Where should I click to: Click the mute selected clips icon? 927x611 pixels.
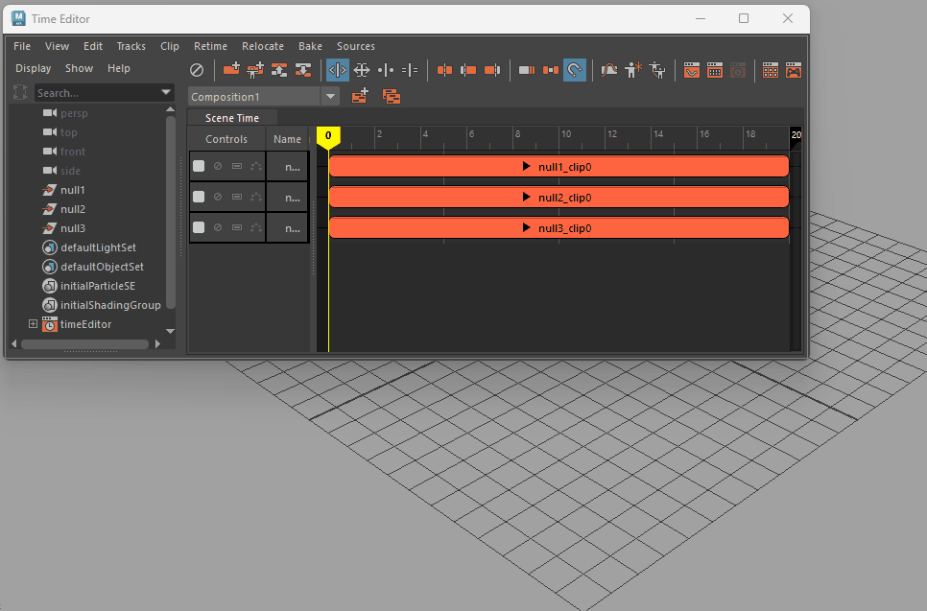[196, 70]
